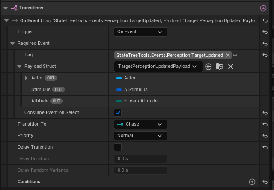
Task: Reset Consume Event on Select to default
Action: click(x=265, y=113)
